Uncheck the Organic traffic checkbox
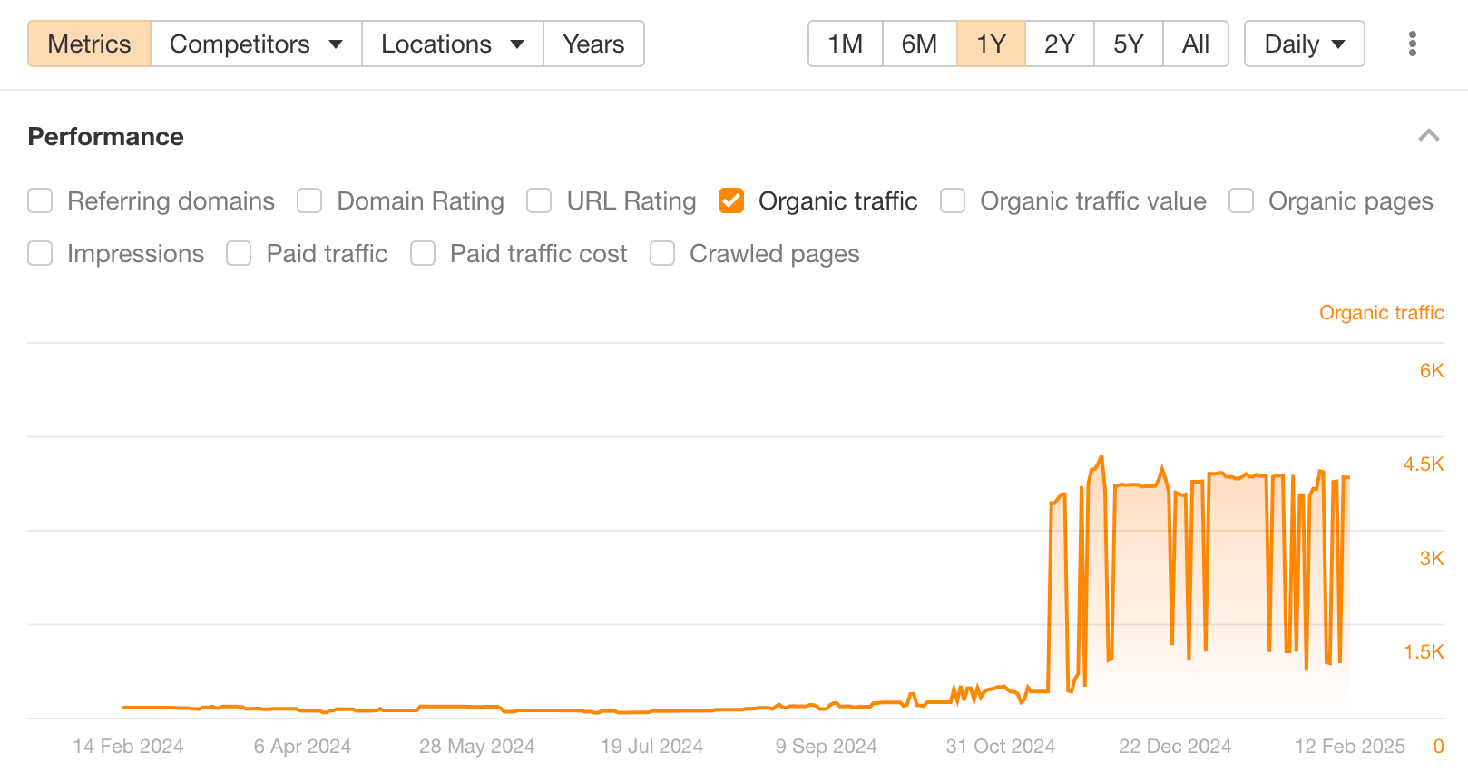The width and height of the screenshot is (1468, 782). pyautogui.click(x=731, y=200)
